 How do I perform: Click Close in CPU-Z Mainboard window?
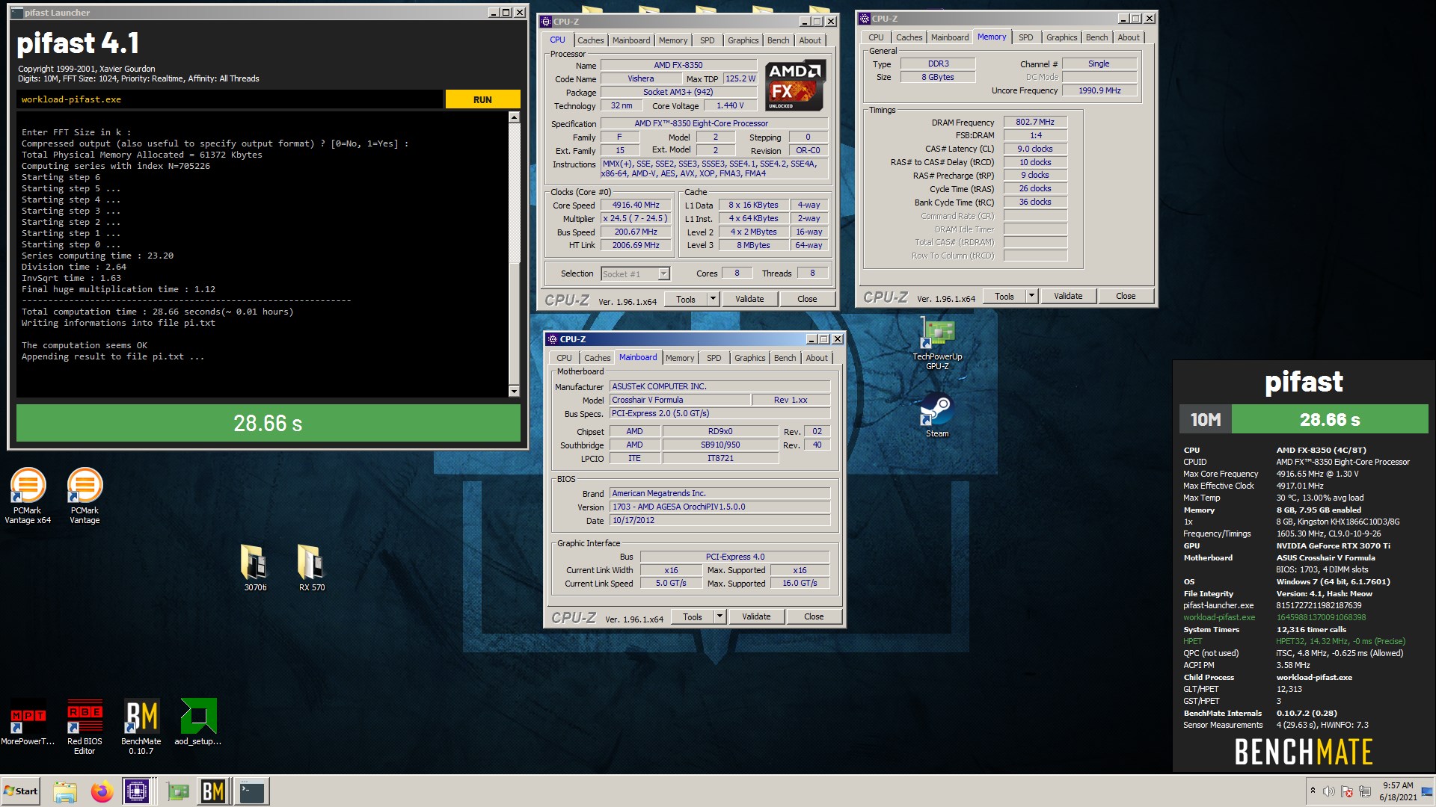(814, 616)
